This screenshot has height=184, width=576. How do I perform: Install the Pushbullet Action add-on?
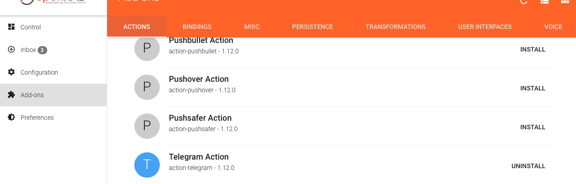(532, 49)
